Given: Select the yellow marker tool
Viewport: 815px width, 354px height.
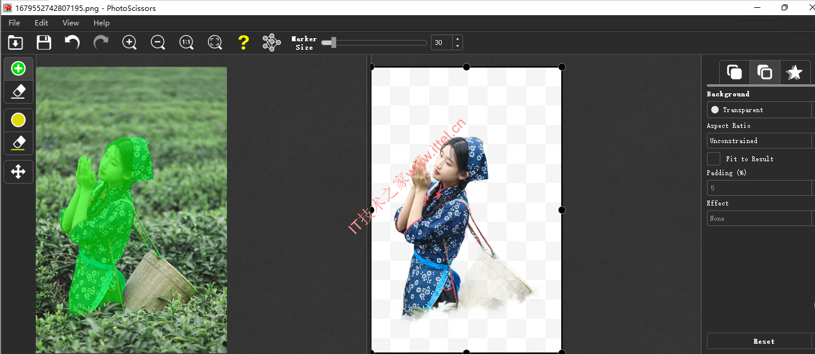Looking at the screenshot, I should pyautogui.click(x=18, y=120).
